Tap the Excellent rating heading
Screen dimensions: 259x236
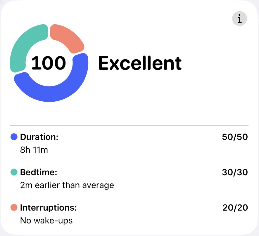point(140,63)
